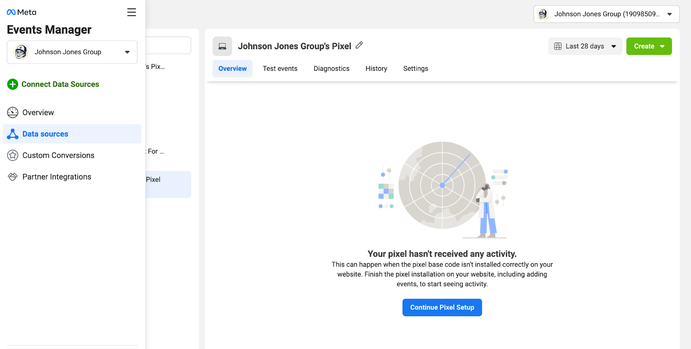Open the hamburger menu in sidebar
Screen dimensions: 691x349
pos(132,12)
